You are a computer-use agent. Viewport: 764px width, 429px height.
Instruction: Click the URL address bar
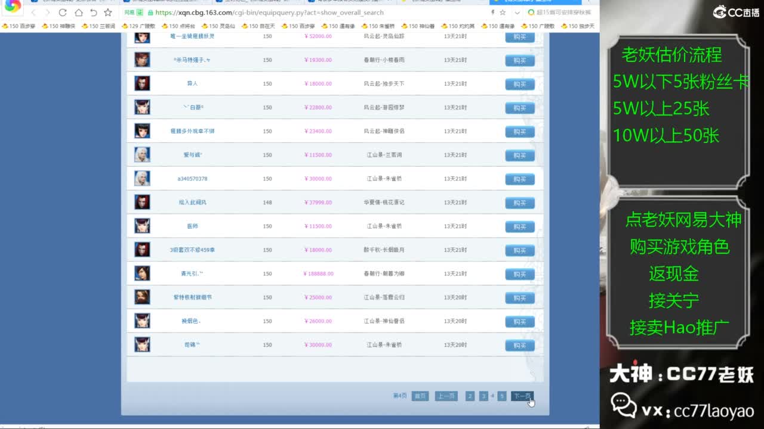[298, 13]
